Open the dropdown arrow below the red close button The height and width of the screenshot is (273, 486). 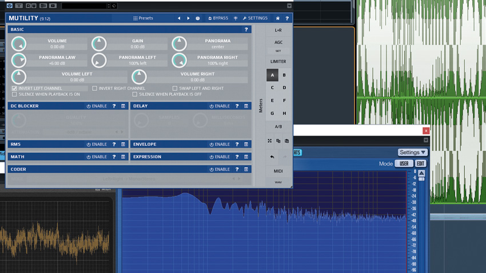[x=426, y=140]
